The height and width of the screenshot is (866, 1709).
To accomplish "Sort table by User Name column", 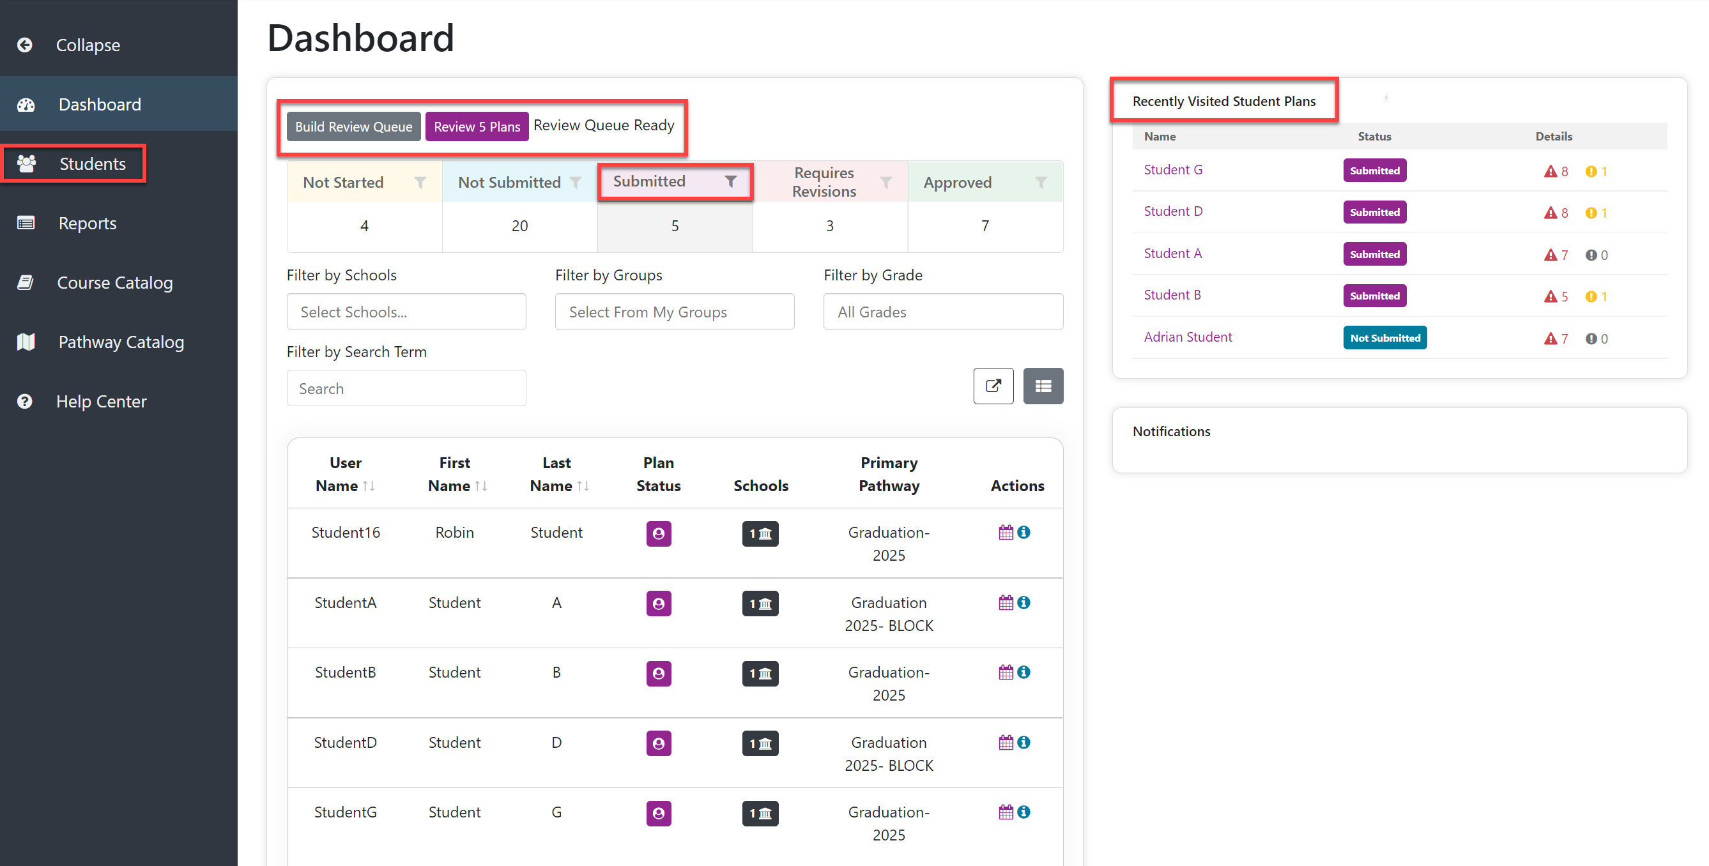I will click(345, 474).
